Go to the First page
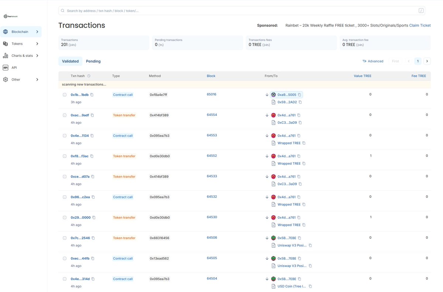The image size is (443, 292). [395, 61]
